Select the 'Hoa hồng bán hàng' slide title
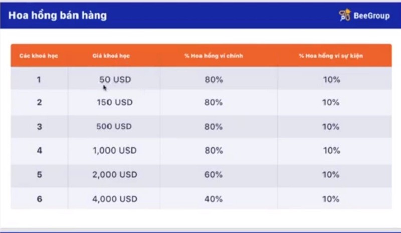 pyautogui.click(x=58, y=16)
